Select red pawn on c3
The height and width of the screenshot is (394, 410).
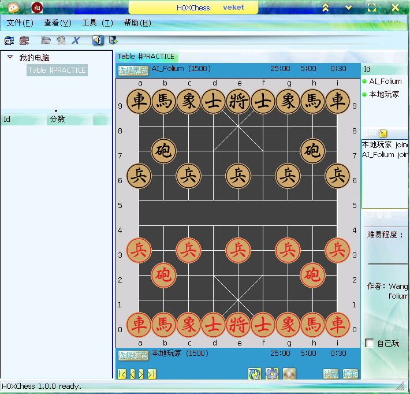(188, 250)
